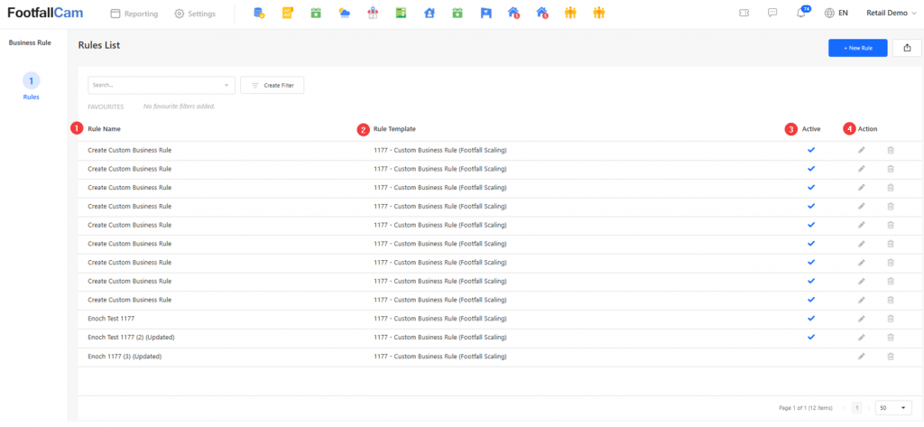Open the database coin icon in top bar
Screen dimensions: 924x427
click(260, 14)
